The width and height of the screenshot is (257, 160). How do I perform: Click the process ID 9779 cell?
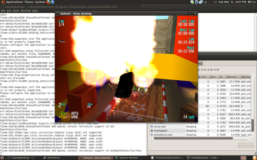pyautogui.click(x=223, y=106)
